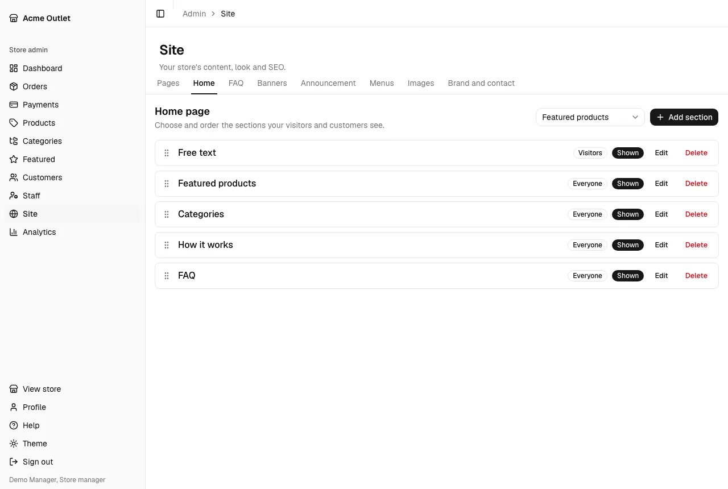Open the Featured products section type dropdown
The image size is (728, 489).
(590, 117)
